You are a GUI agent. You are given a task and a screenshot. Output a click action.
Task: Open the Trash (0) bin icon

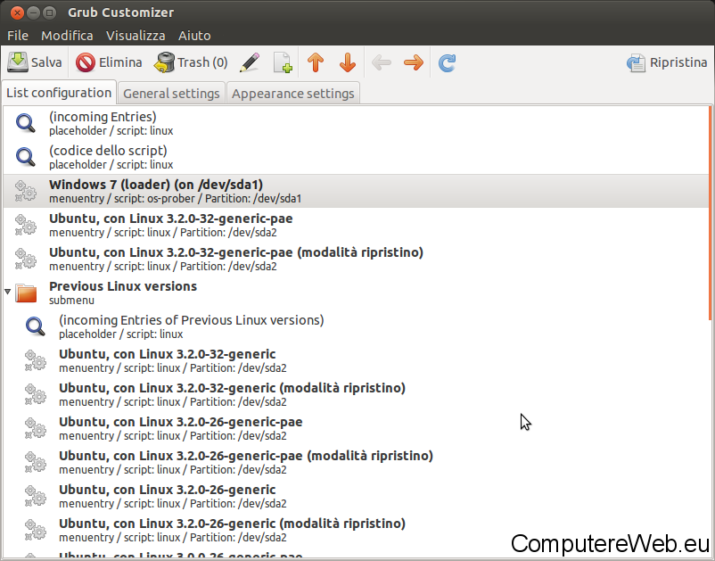click(x=164, y=62)
